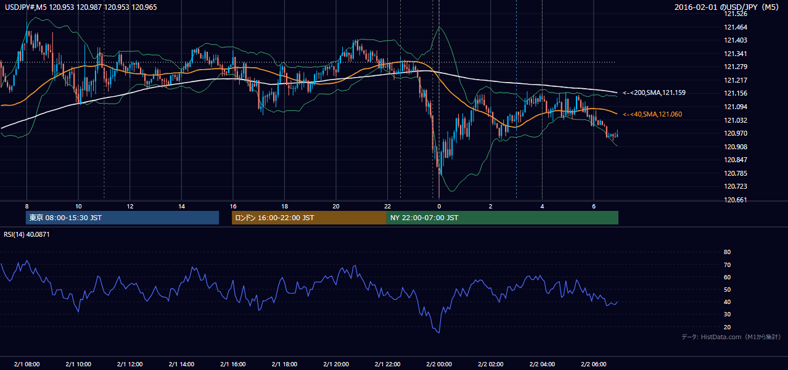Click the RSI(14) 40.0871 indicator label
Viewport: 788px width, 370px height.
click(x=25, y=234)
